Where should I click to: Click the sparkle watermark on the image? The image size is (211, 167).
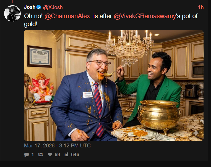pos(196,133)
